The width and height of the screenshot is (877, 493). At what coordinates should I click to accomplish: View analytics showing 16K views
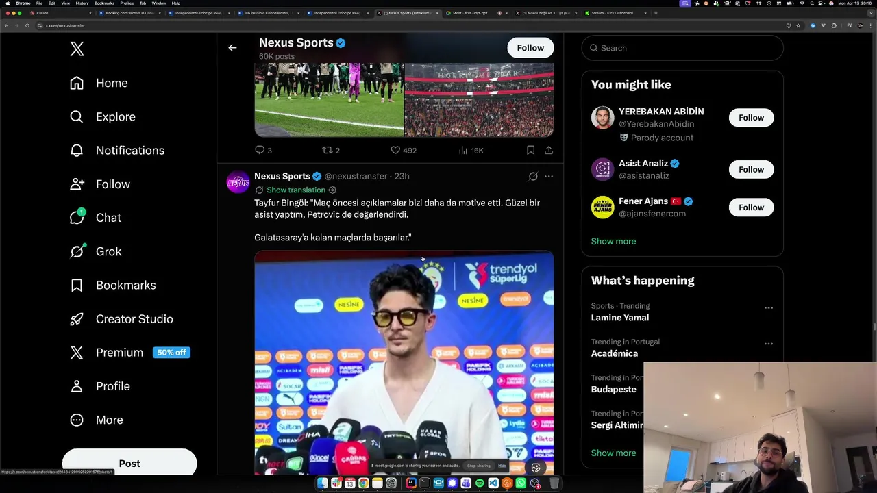click(471, 150)
